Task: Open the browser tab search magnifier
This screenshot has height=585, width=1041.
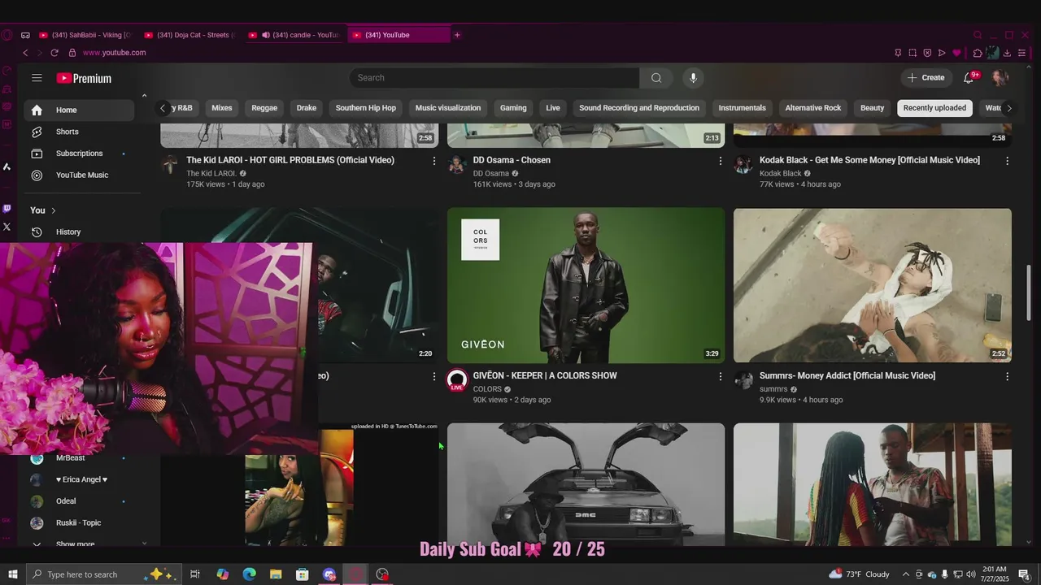Action: (x=978, y=35)
